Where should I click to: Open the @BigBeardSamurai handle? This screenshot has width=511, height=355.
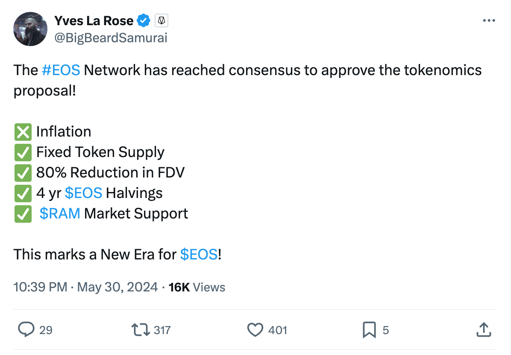click(111, 38)
